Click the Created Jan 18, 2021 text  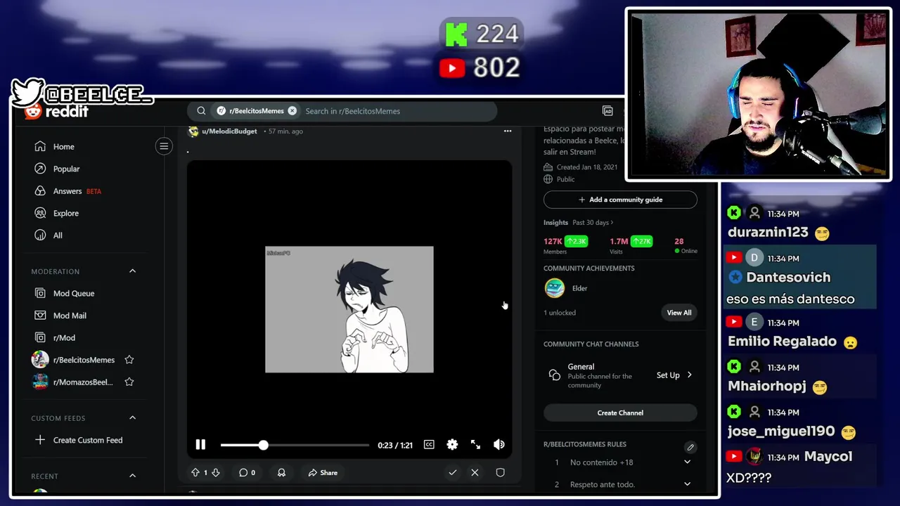587,167
